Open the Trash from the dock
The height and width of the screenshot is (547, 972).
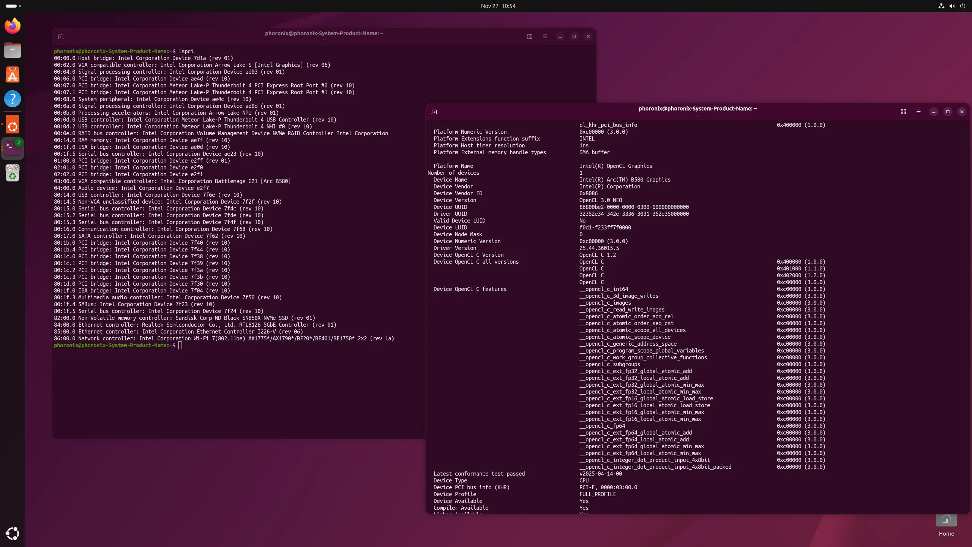pyautogui.click(x=13, y=173)
